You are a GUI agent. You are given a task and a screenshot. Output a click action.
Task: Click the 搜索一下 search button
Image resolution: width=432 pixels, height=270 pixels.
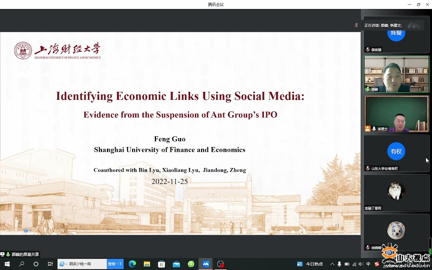coord(115,264)
